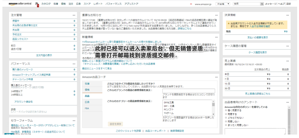Image resolution: width=299 pixels, height=138 pixels.
Task: Open the ストア menu
Action: pyautogui.click(x=87, y=4)
